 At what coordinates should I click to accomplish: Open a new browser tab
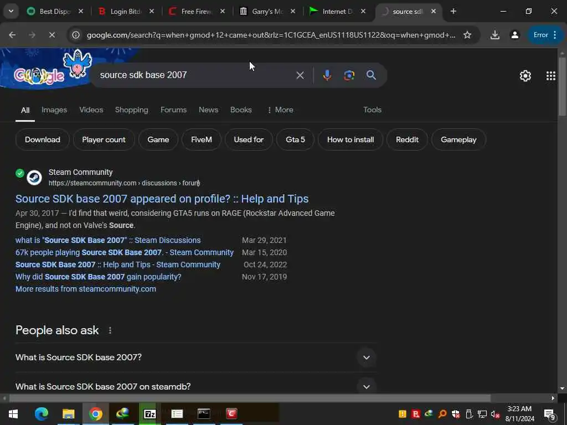click(453, 11)
